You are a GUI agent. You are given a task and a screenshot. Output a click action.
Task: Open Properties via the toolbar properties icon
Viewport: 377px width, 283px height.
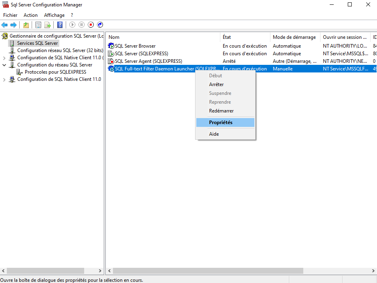(38, 25)
